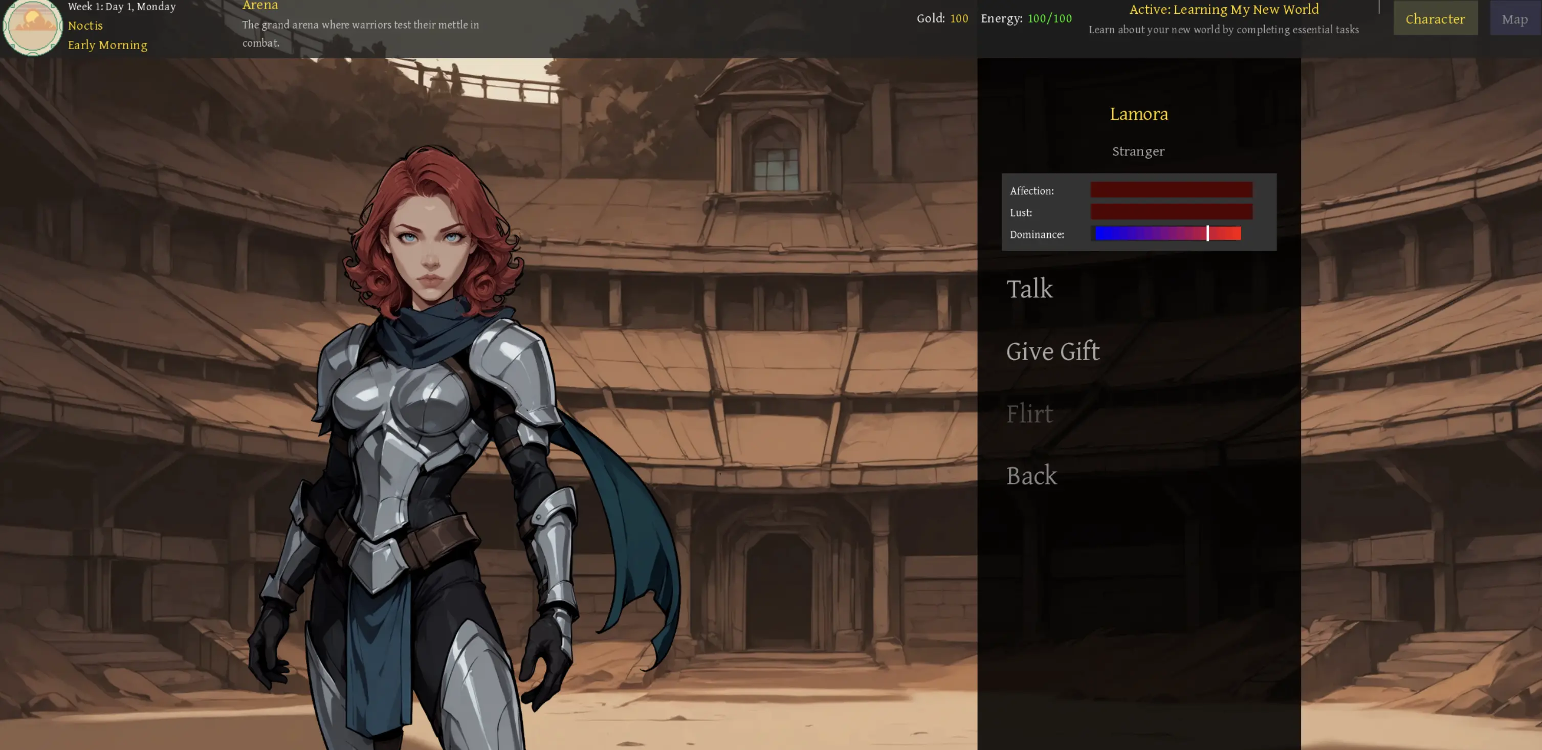Image resolution: width=1542 pixels, height=750 pixels.
Task: Click the Arena location title
Action: coord(260,6)
